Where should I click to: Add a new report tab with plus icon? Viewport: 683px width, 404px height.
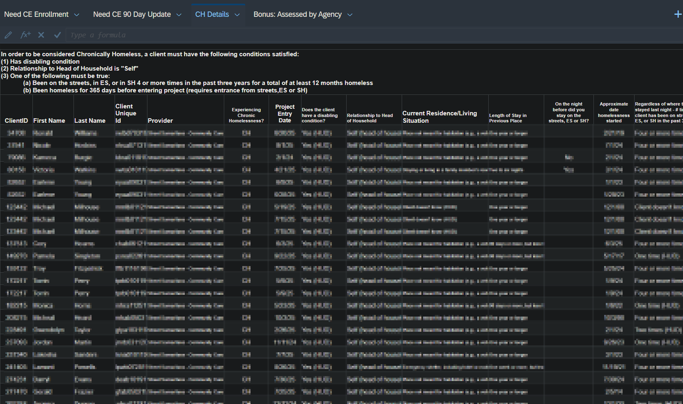point(678,14)
